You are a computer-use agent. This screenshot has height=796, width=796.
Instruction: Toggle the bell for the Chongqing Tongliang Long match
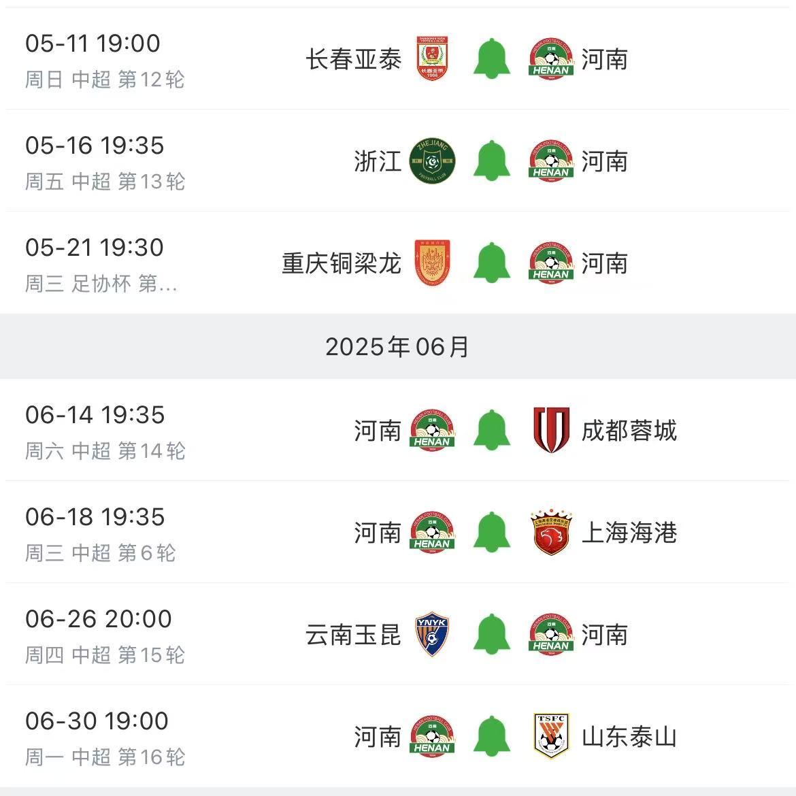point(491,263)
